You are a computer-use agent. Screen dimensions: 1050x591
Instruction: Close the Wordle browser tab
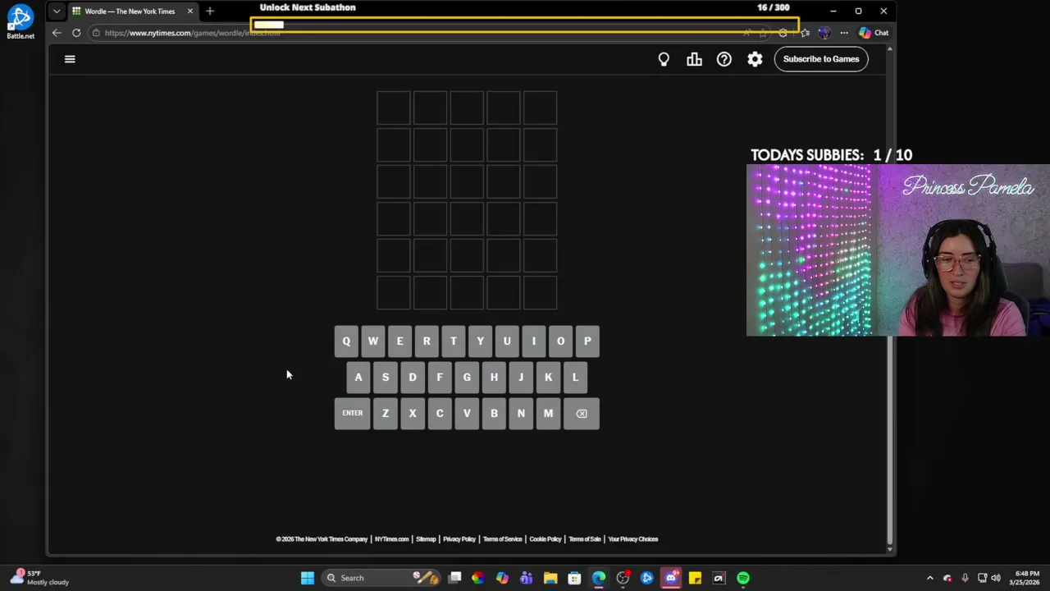click(x=190, y=11)
